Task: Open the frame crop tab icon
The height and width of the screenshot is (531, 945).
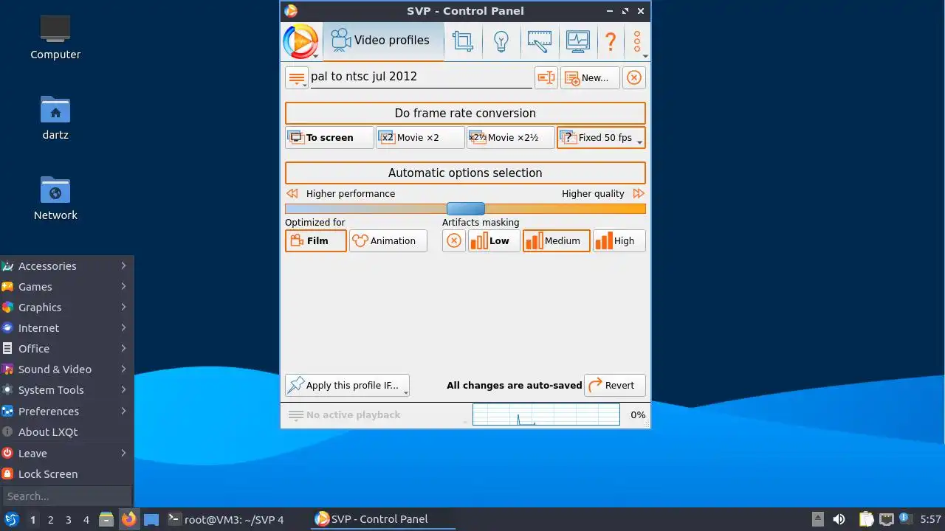Action: pyautogui.click(x=463, y=41)
